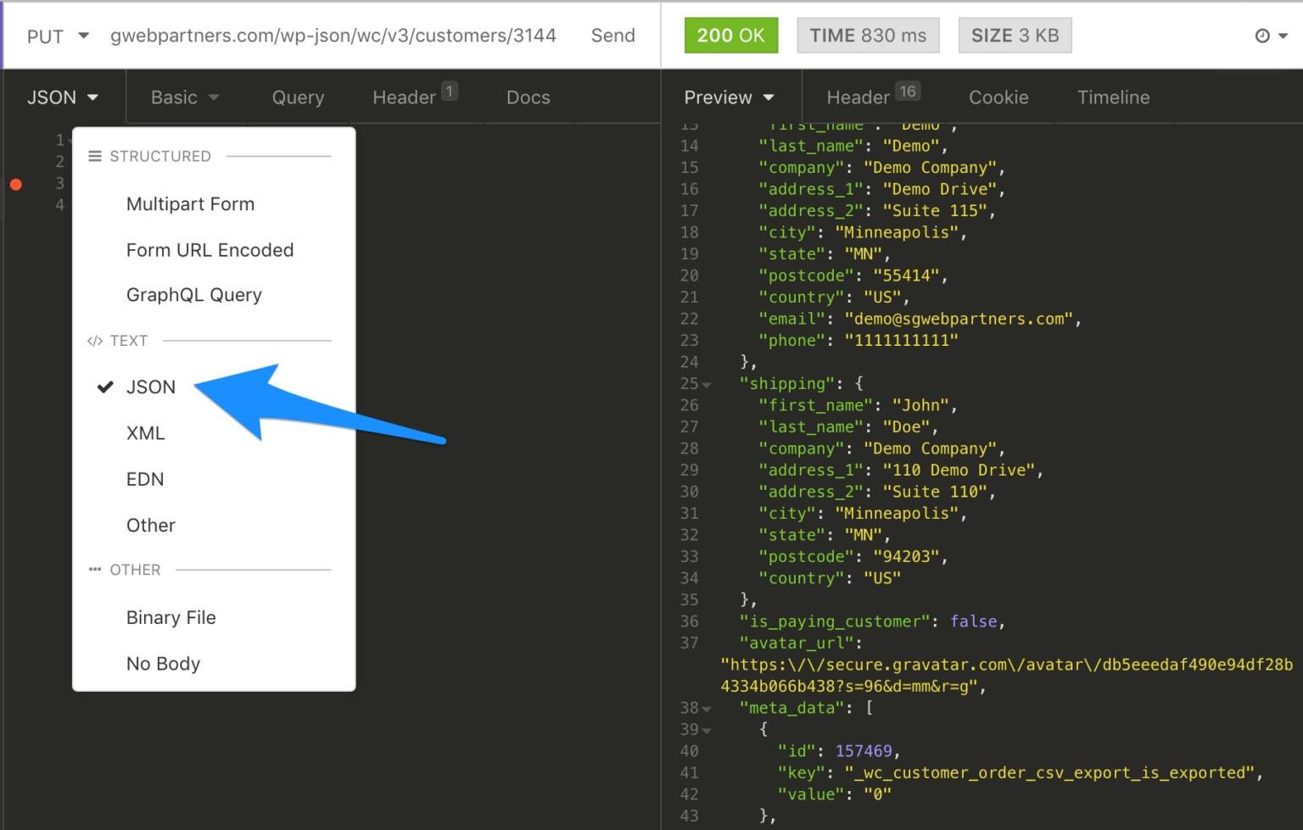Click the request URL input field
Image resolution: width=1303 pixels, height=830 pixels.
tap(333, 36)
